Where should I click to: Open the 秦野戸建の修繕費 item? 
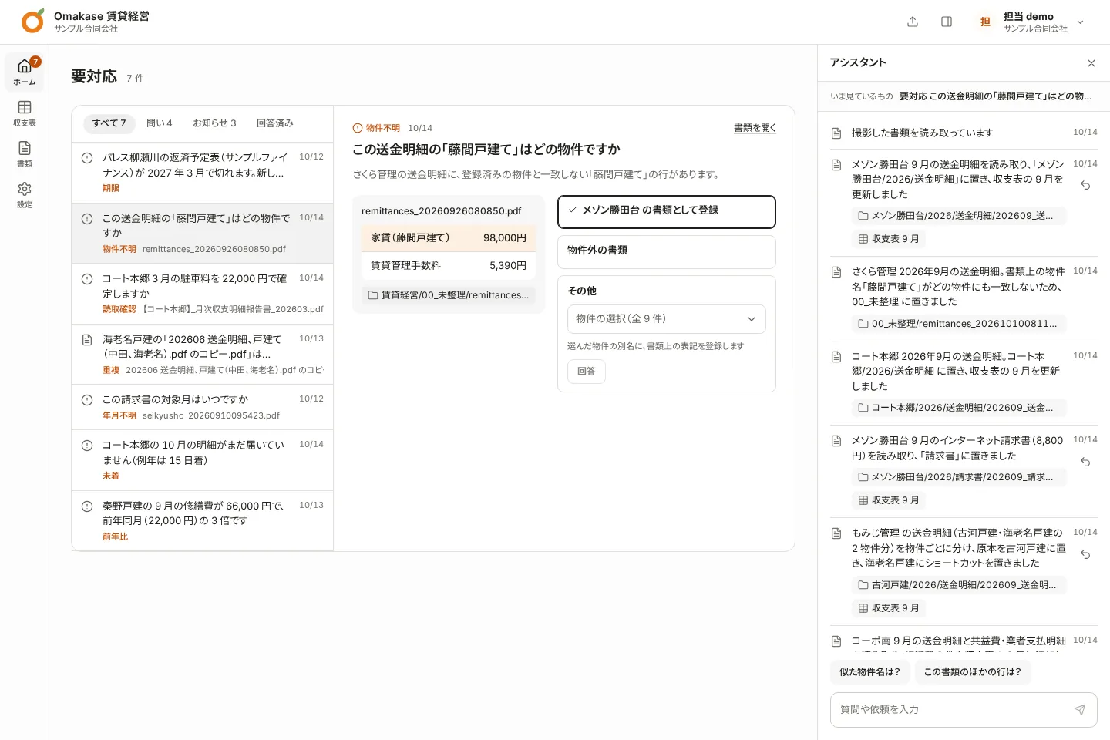(x=203, y=521)
